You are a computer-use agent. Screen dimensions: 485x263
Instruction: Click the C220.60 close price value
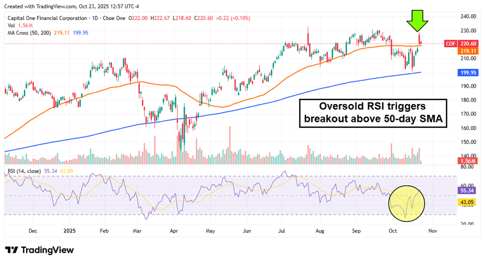(204, 18)
